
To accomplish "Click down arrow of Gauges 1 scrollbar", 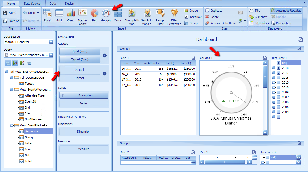I will click(x=265, y=132).
